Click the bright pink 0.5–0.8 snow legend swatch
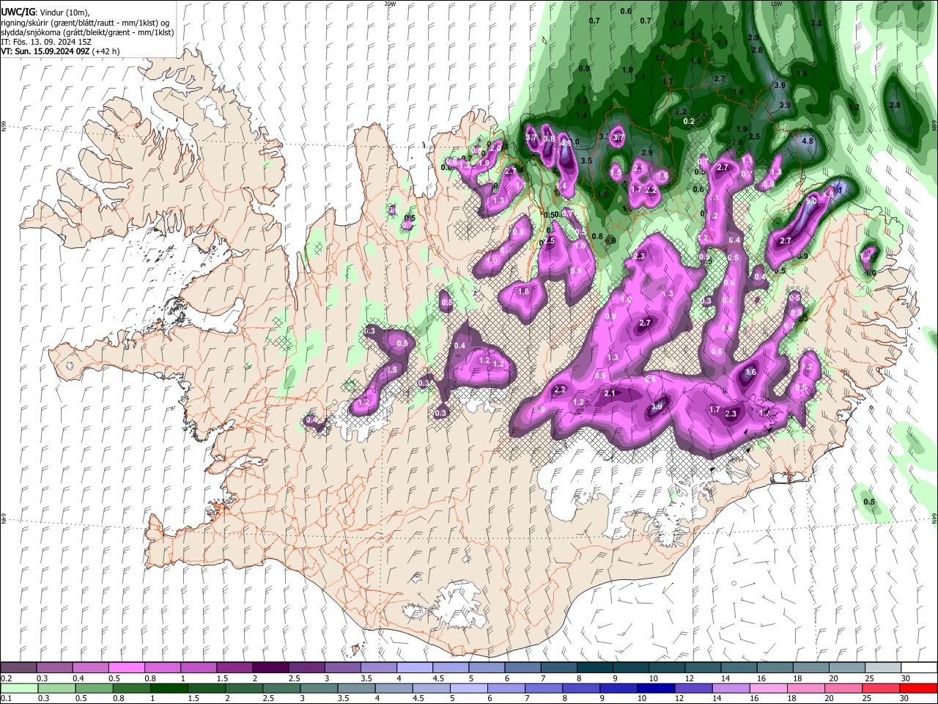The image size is (938, 704). point(126,668)
